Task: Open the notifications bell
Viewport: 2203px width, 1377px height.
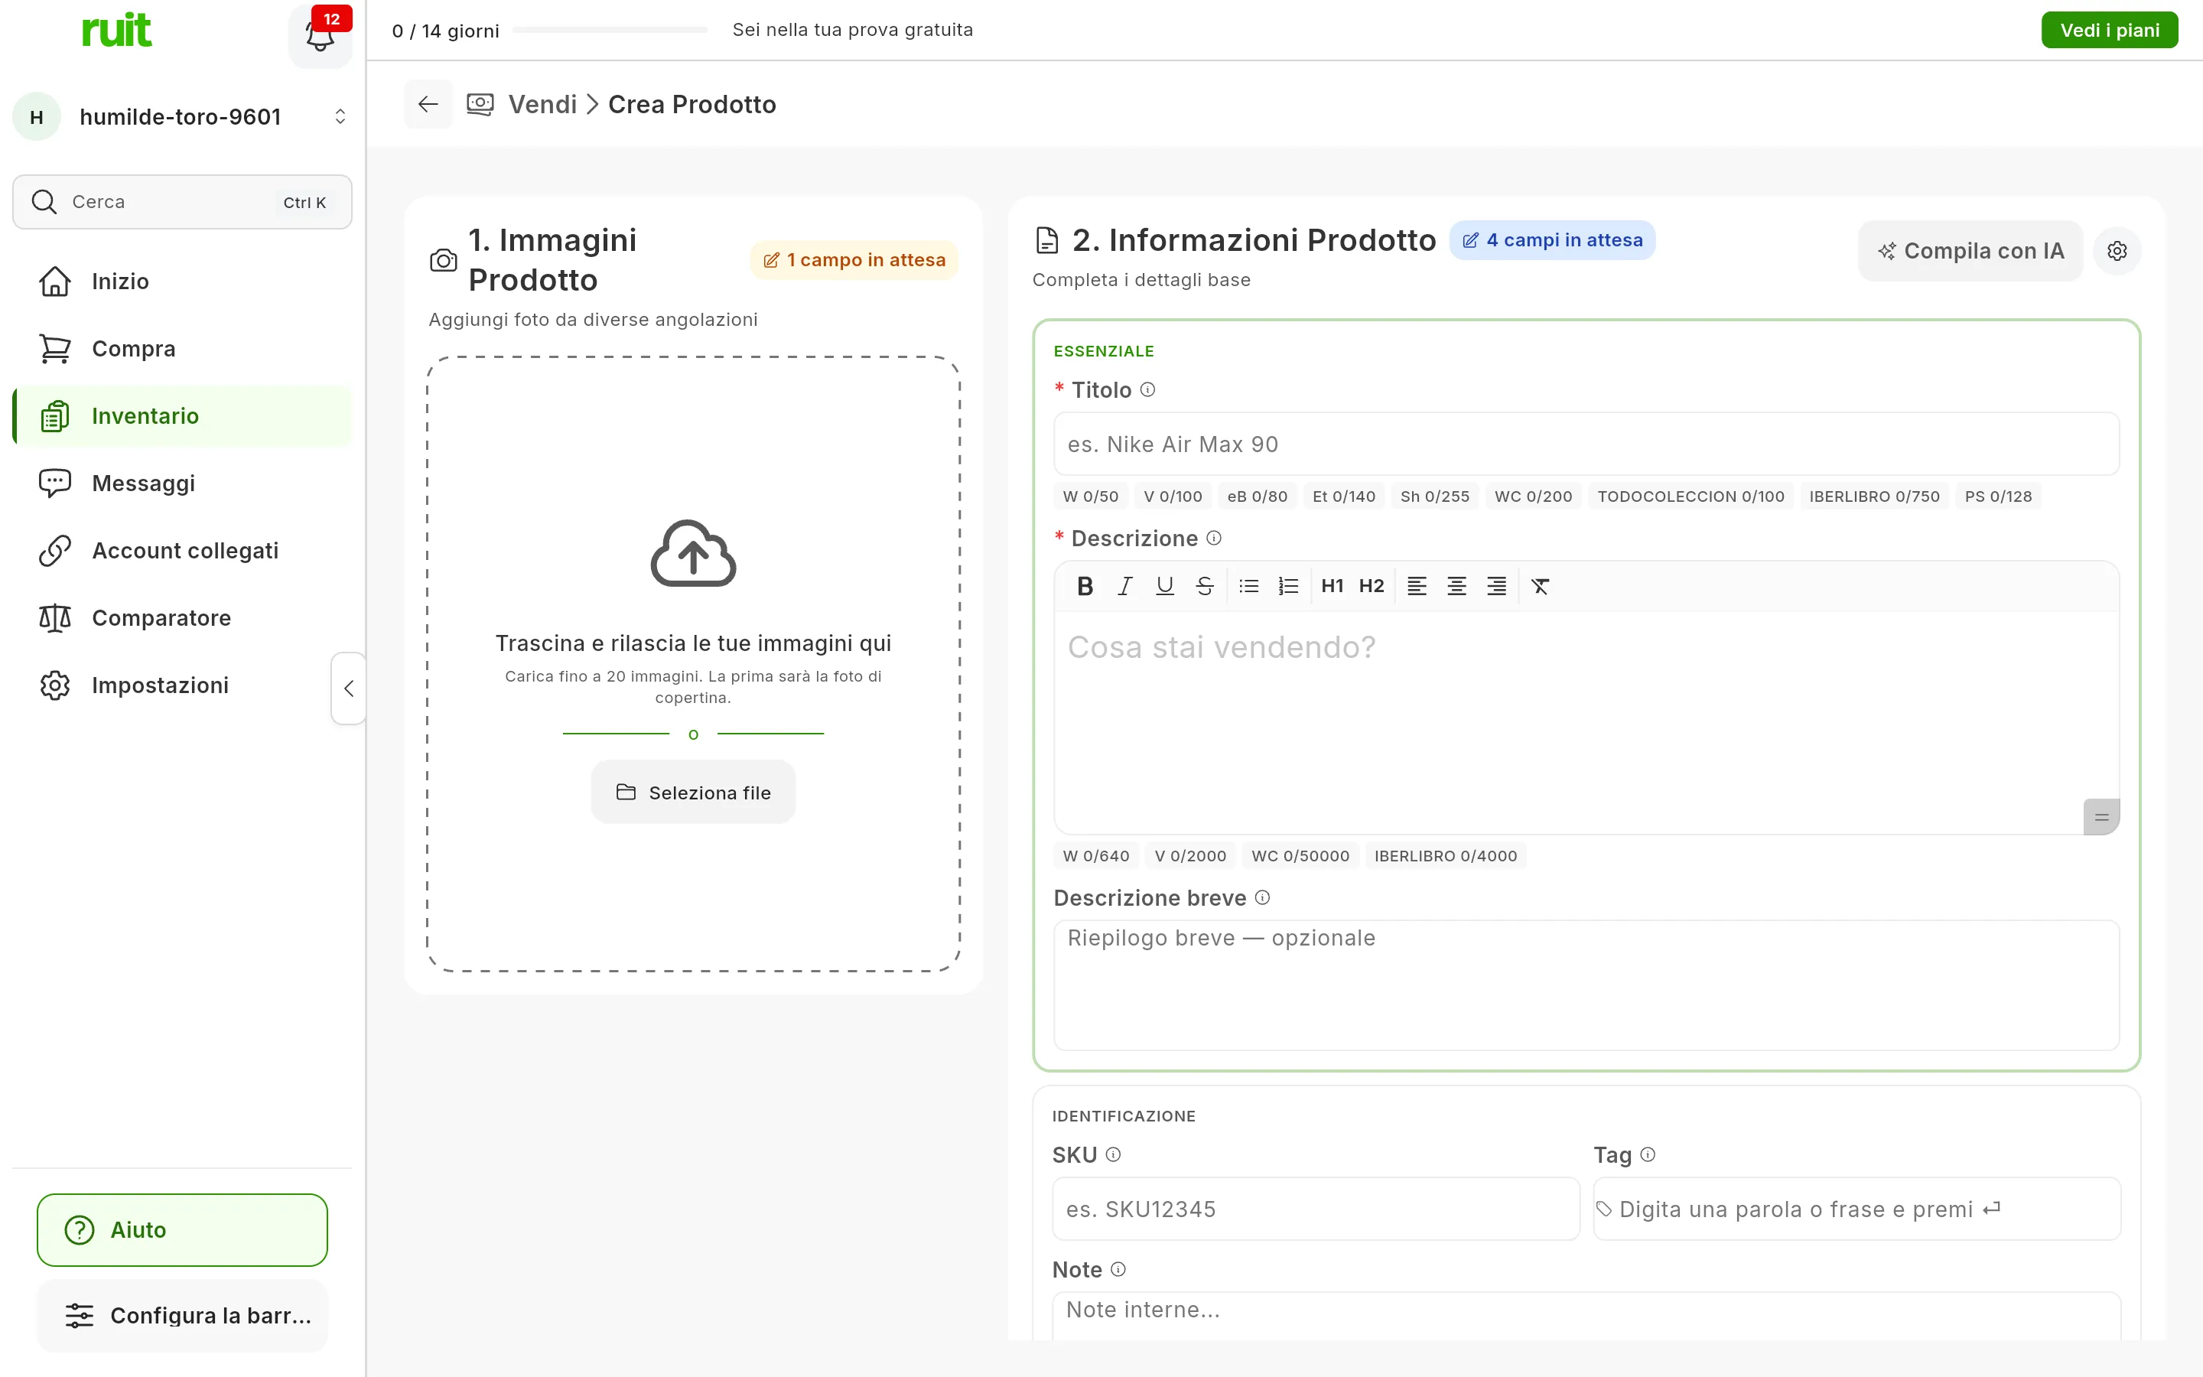Action: pos(320,35)
